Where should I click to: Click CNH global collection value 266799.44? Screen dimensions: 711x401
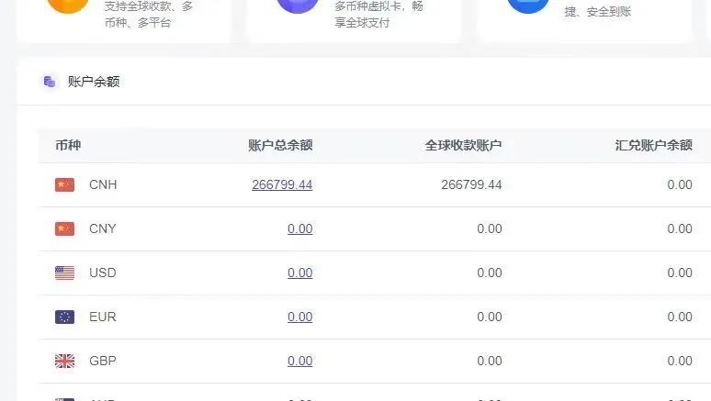click(x=471, y=184)
